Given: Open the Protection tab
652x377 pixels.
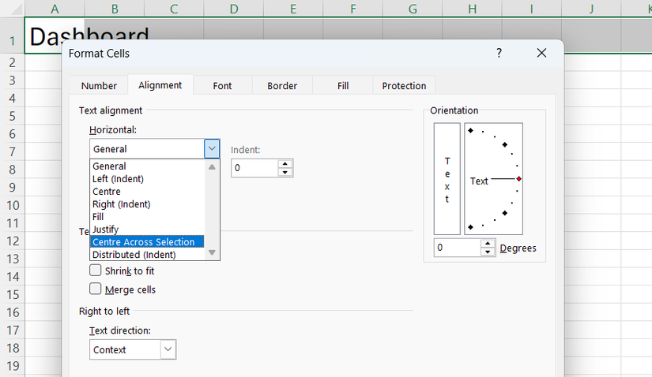Looking at the screenshot, I should [404, 86].
